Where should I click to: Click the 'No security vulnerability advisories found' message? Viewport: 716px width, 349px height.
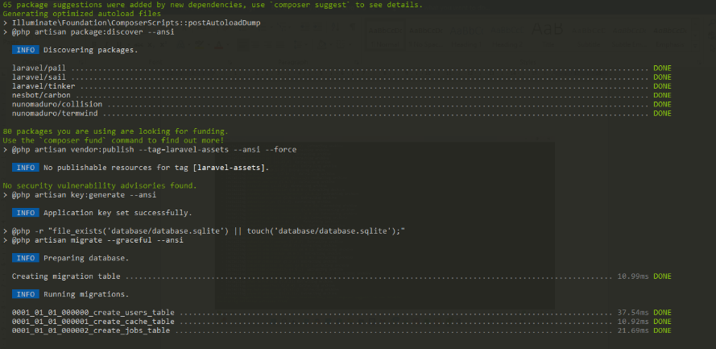tap(100, 185)
